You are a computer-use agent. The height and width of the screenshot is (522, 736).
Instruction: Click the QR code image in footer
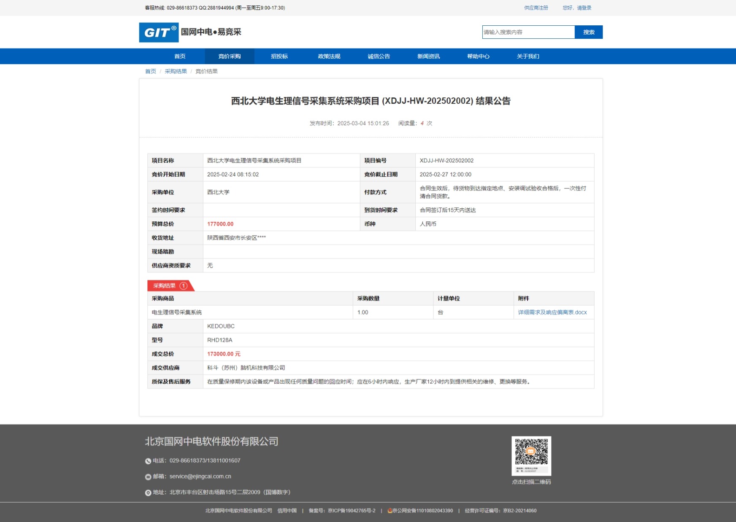(x=531, y=456)
